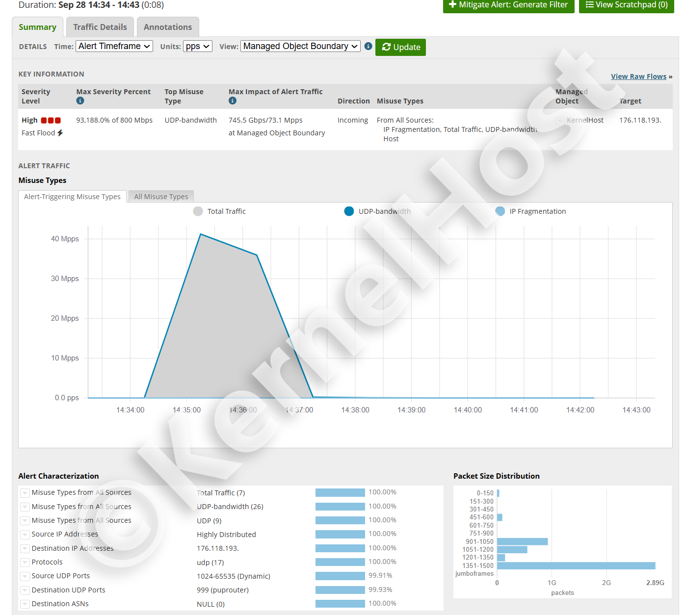Image resolution: width=685 pixels, height=615 pixels.
Task: Open the Time dropdown set to Alert Timeframe
Action: pos(114,46)
